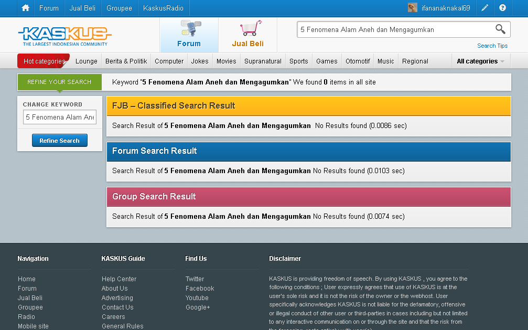Open Contact Us link

[117, 307]
